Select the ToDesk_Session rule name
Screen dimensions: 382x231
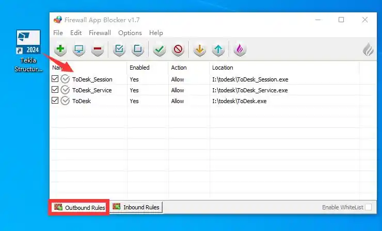point(92,79)
